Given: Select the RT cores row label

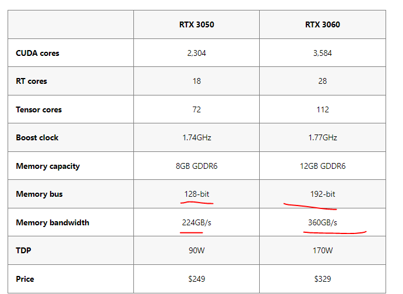Looking at the screenshot, I should tap(31, 81).
